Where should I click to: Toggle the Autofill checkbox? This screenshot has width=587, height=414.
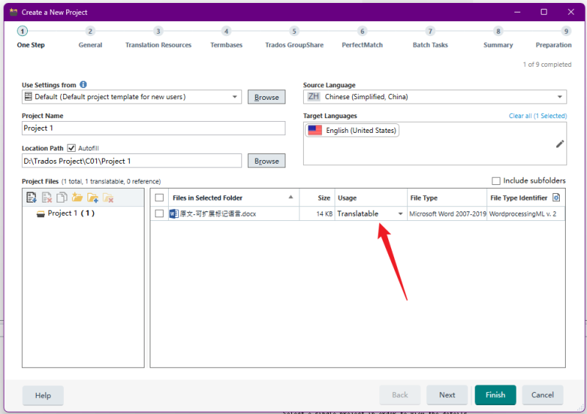coord(72,148)
